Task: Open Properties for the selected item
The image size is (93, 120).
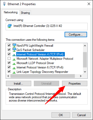Action: [x=75, y=84]
